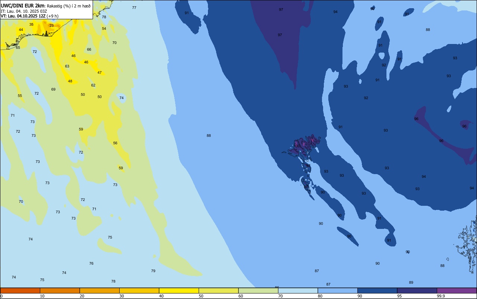Screen dimensions: 477x299
Task: Click the map value 55
Action: (x=20, y=96)
